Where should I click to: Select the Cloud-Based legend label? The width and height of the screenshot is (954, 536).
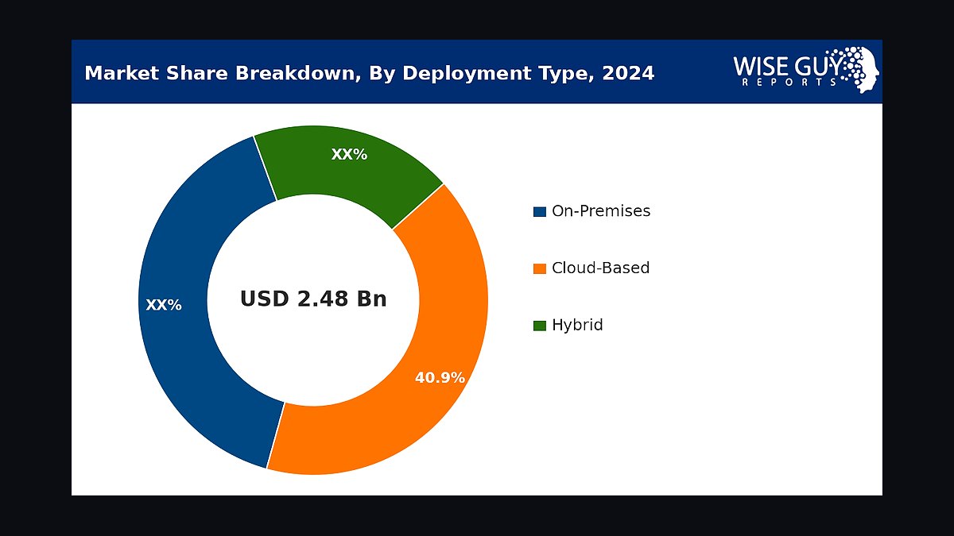[600, 268]
